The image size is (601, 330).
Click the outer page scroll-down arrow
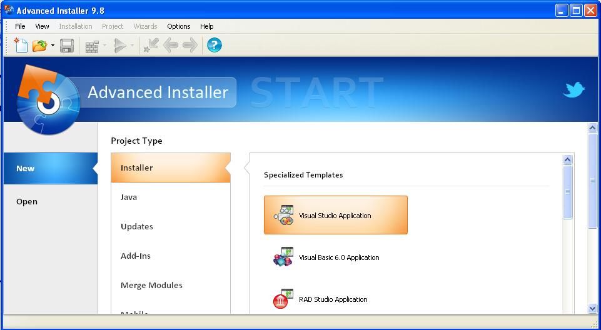593,308
